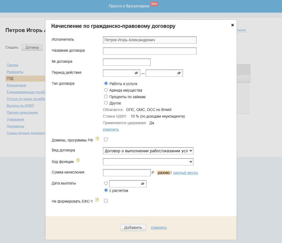The image size is (282, 243).
Task: Select Аренда имущества radio option
Action: point(106,90)
